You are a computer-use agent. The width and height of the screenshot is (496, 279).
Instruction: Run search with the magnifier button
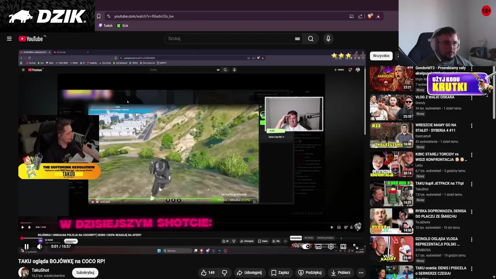click(311, 39)
